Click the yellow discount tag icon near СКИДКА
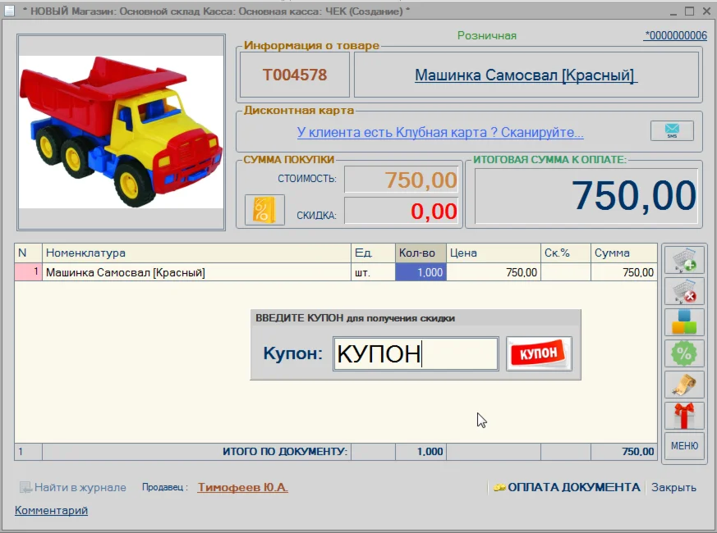 tap(264, 210)
